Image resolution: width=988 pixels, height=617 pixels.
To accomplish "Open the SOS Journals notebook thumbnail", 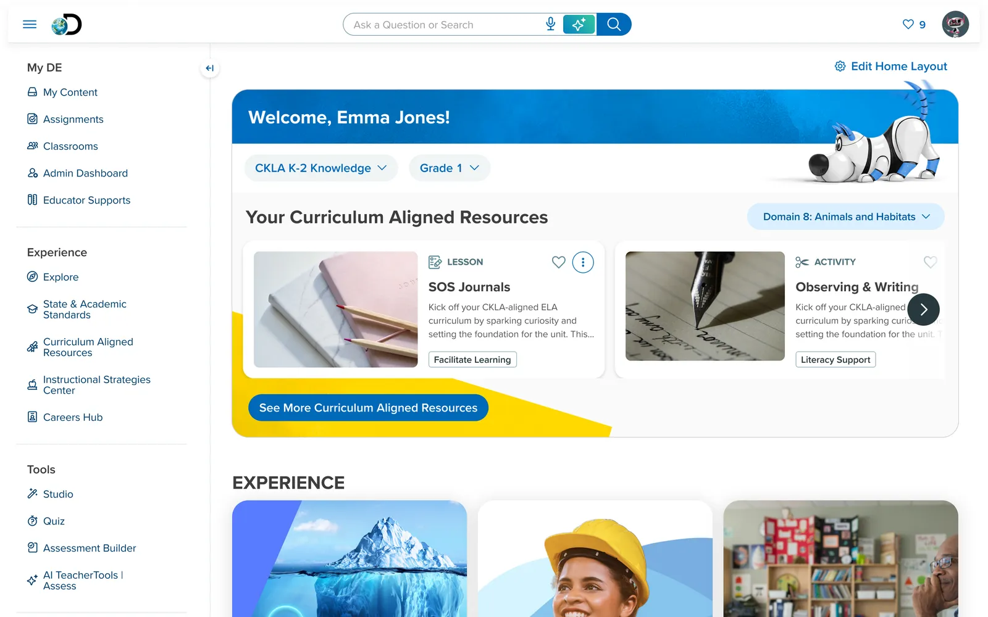I will pos(336,309).
